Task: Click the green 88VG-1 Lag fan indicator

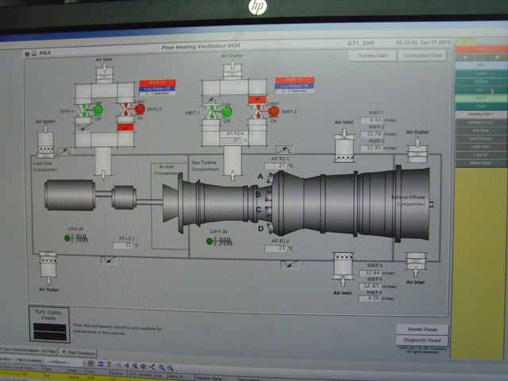Action: (x=97, y=110)
